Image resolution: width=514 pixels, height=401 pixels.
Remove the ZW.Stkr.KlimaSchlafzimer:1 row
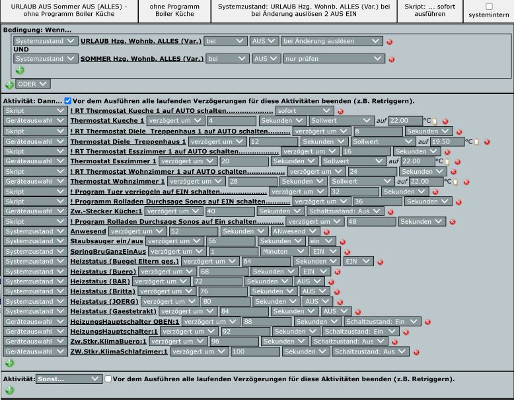point(416,352)
